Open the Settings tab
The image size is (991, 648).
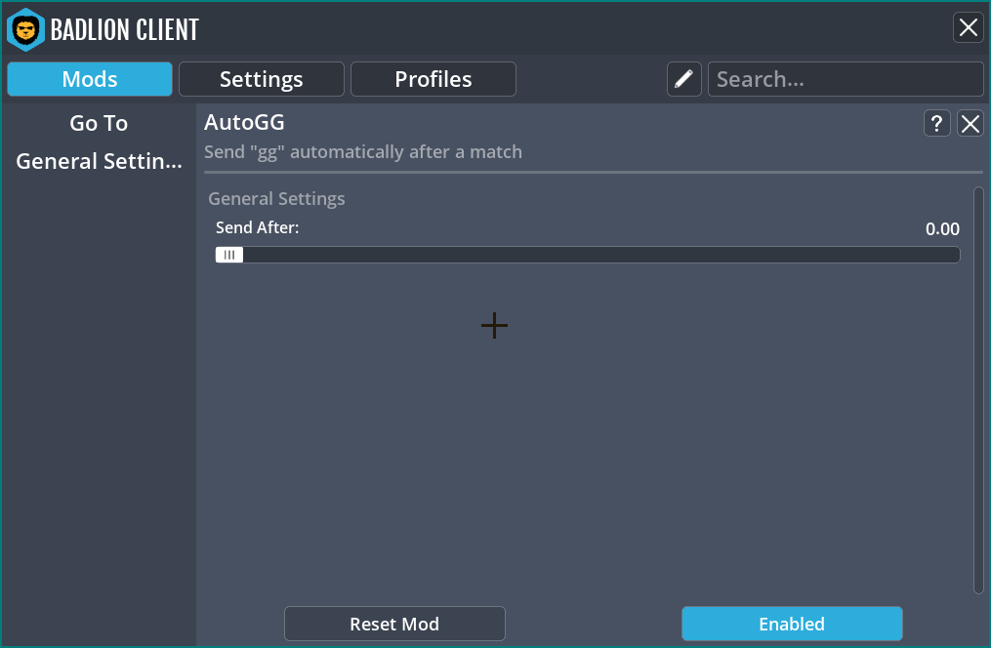[262, 79]
